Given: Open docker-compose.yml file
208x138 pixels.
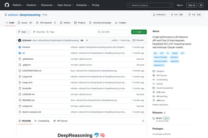Looking at the screenshot, I should pos(32,112).
